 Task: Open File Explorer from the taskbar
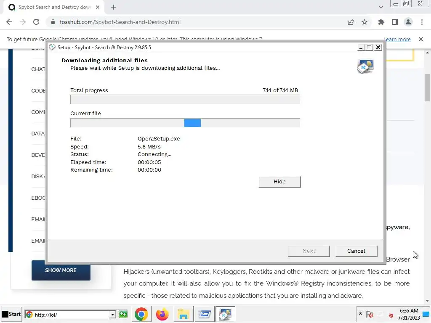183,314
